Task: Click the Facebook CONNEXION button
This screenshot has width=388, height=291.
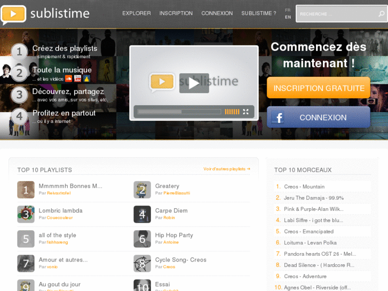Action: point(319,117)
